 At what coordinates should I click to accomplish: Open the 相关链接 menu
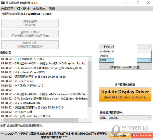pyautogui.click(x=23, y=9)
